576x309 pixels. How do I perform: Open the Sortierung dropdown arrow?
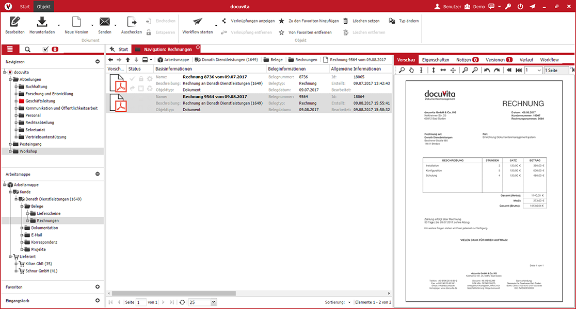click(349, 302)
